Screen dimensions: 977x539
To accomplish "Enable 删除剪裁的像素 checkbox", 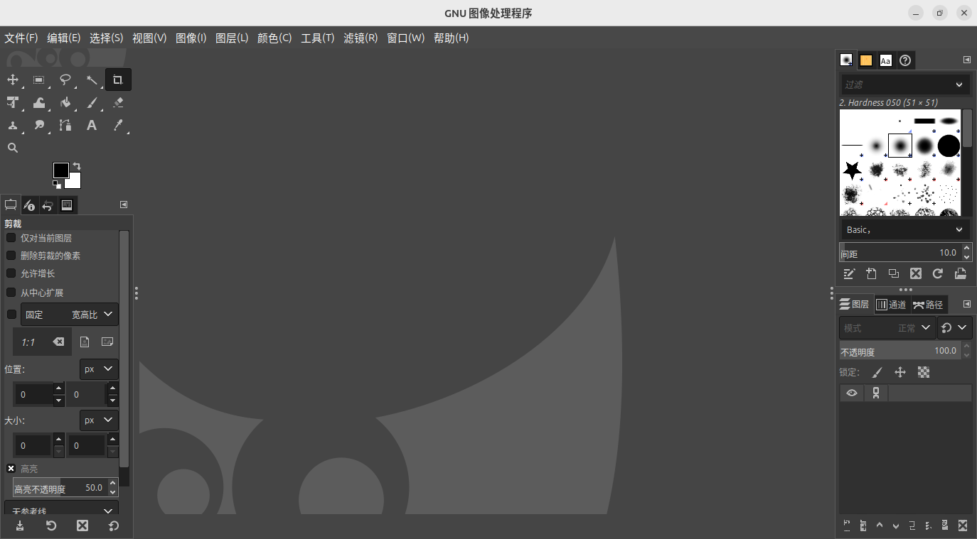I will 11,255.
